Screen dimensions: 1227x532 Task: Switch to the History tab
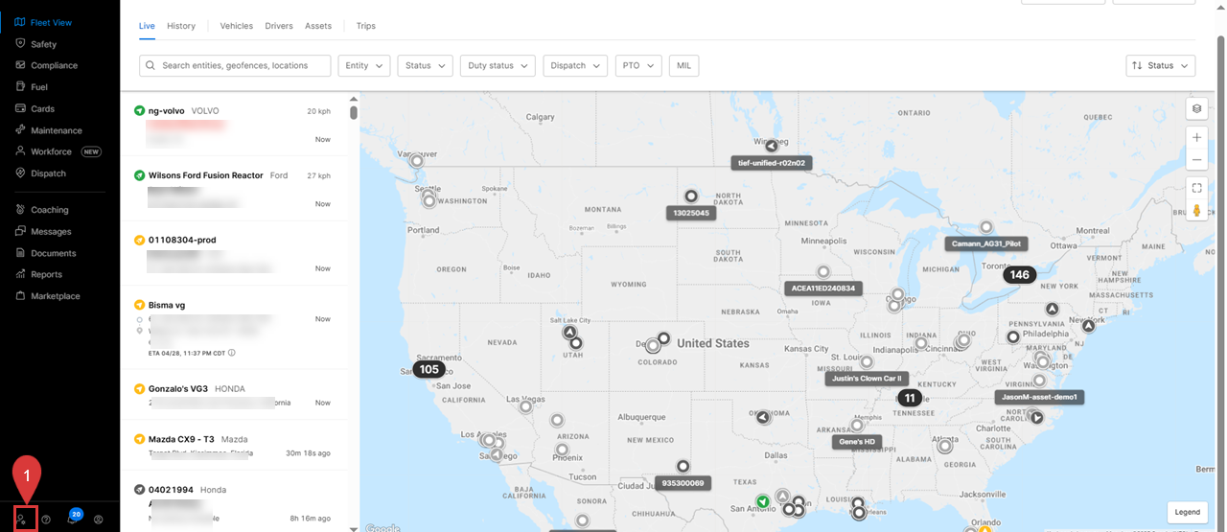180,26
